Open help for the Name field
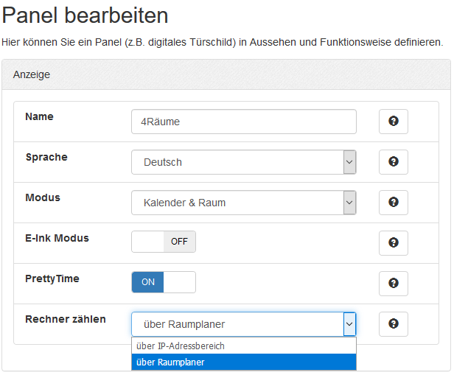This screenshot has width=454, height=375. point(393,122)
